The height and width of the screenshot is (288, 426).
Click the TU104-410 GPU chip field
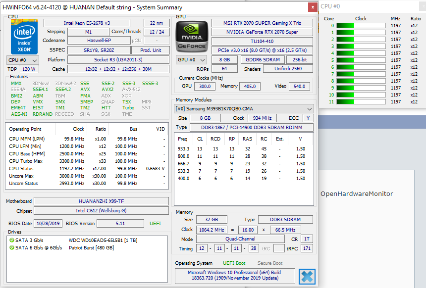click(x=262, y=41)
